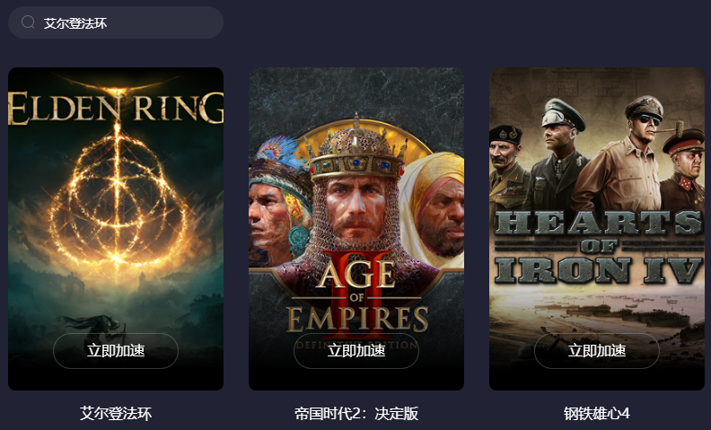Click 立即加速 on the Age of Empires card

[356, 351]
